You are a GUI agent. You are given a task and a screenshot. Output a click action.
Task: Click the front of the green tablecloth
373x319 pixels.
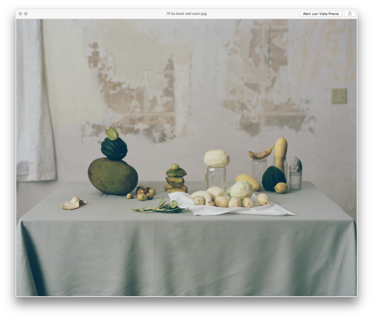coord(186,255)
